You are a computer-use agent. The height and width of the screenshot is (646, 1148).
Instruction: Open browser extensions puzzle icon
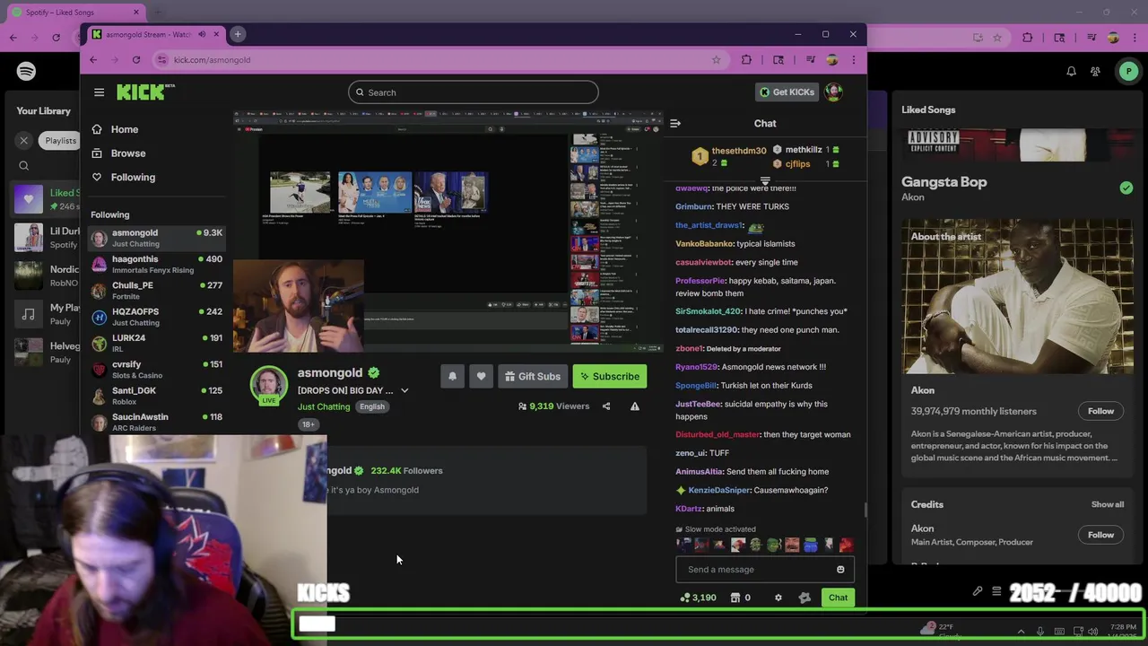point(746,60)
